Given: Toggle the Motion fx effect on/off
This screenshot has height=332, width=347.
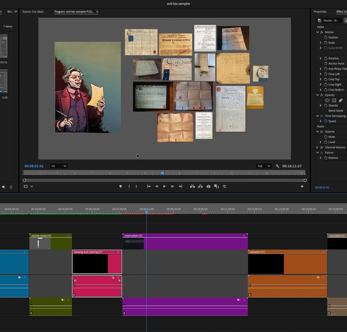Looking at the screenshot, I should coord(322,32).
